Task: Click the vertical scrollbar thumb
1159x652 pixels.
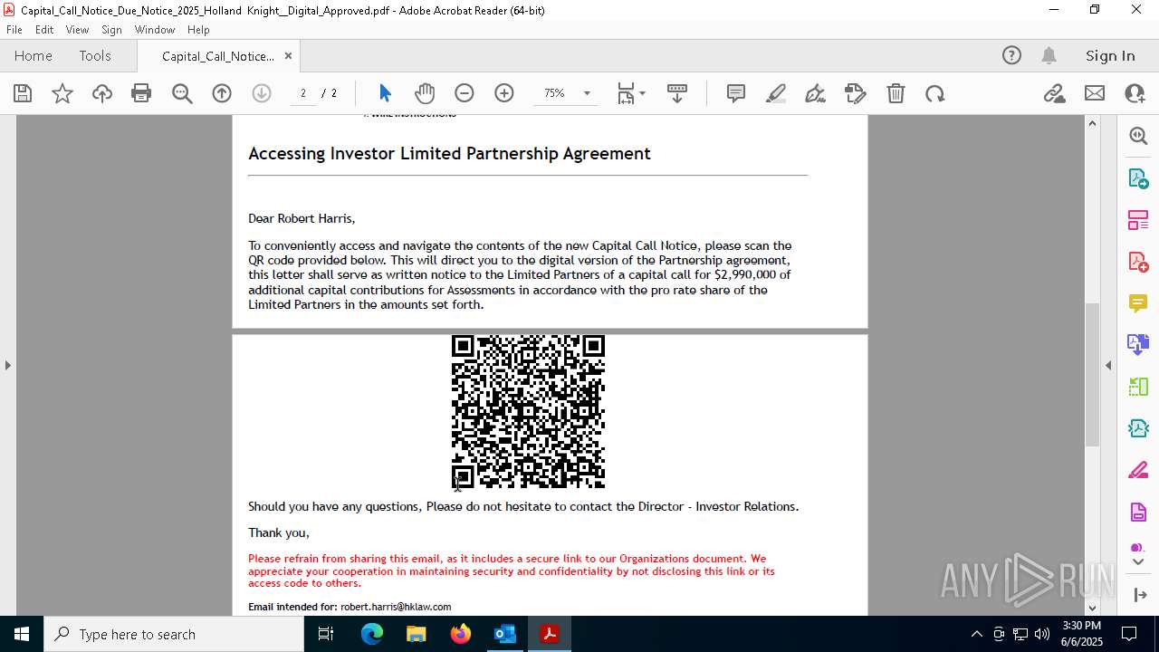Action: click(x=1092, y=374)
